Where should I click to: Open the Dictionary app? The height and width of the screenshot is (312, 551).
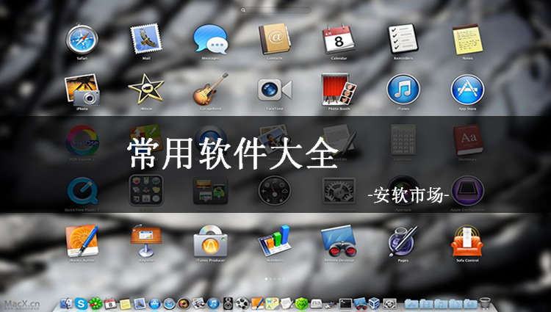tap(467, 140)
